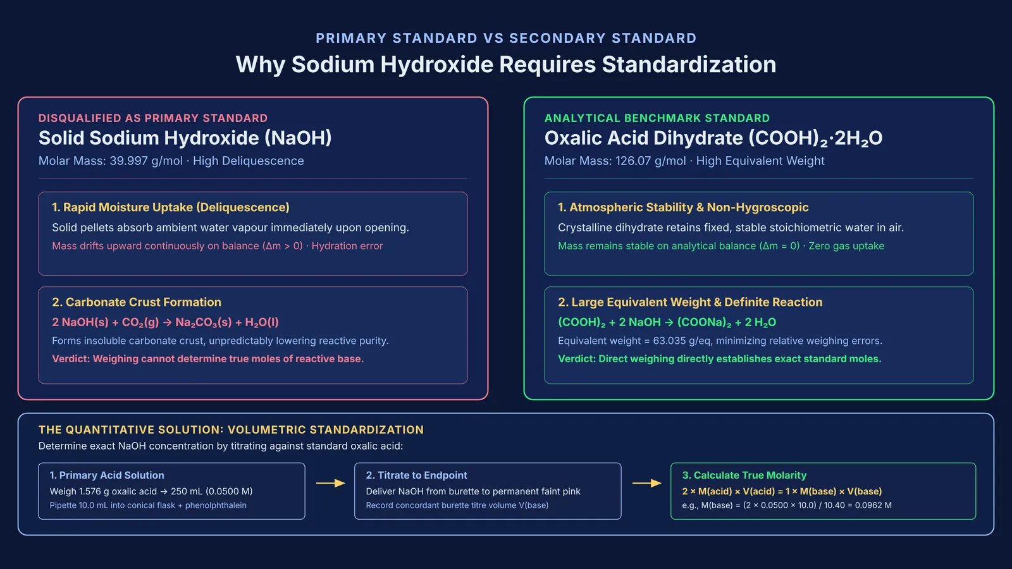1012x569 pixels.
Task: Select the 'Solid Sodium Hydroxide (NaOH)' heading
Action: tap(185, 138)
